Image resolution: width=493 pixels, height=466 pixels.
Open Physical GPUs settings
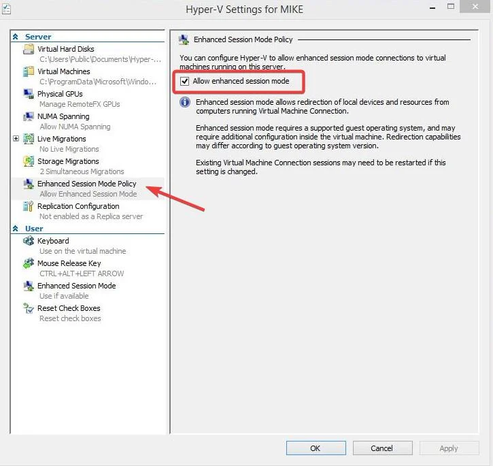point(60,94)
